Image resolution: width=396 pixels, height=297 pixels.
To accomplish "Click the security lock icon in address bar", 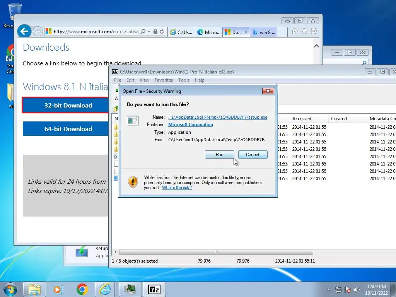I will click(155, 32).
